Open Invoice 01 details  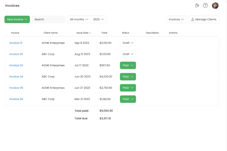click(15, 43)
